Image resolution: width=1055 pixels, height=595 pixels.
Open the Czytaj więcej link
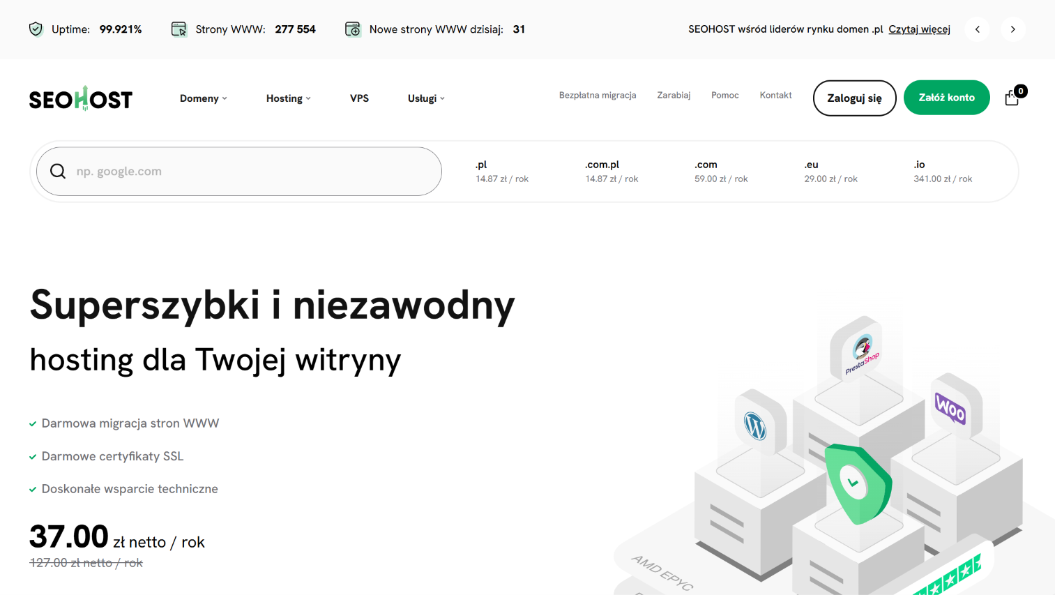click(x=919, y=29)
